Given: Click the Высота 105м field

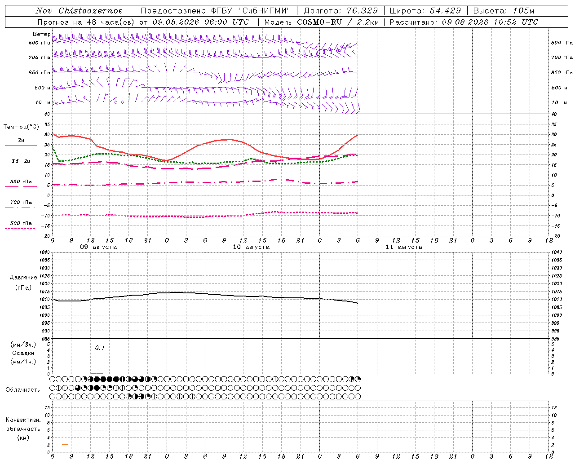Looking at the screenshot, I should (x=504, y=11).
